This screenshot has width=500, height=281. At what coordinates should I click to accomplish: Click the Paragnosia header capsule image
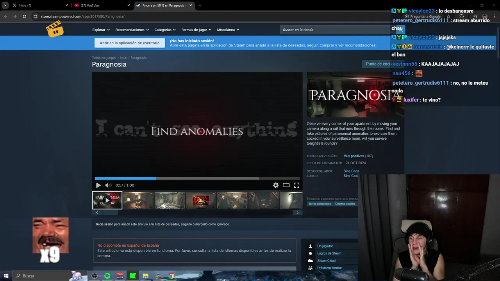(x=355, y=95)
